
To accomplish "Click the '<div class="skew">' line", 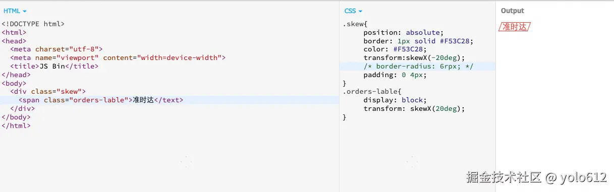I will (x=48, y=92).
